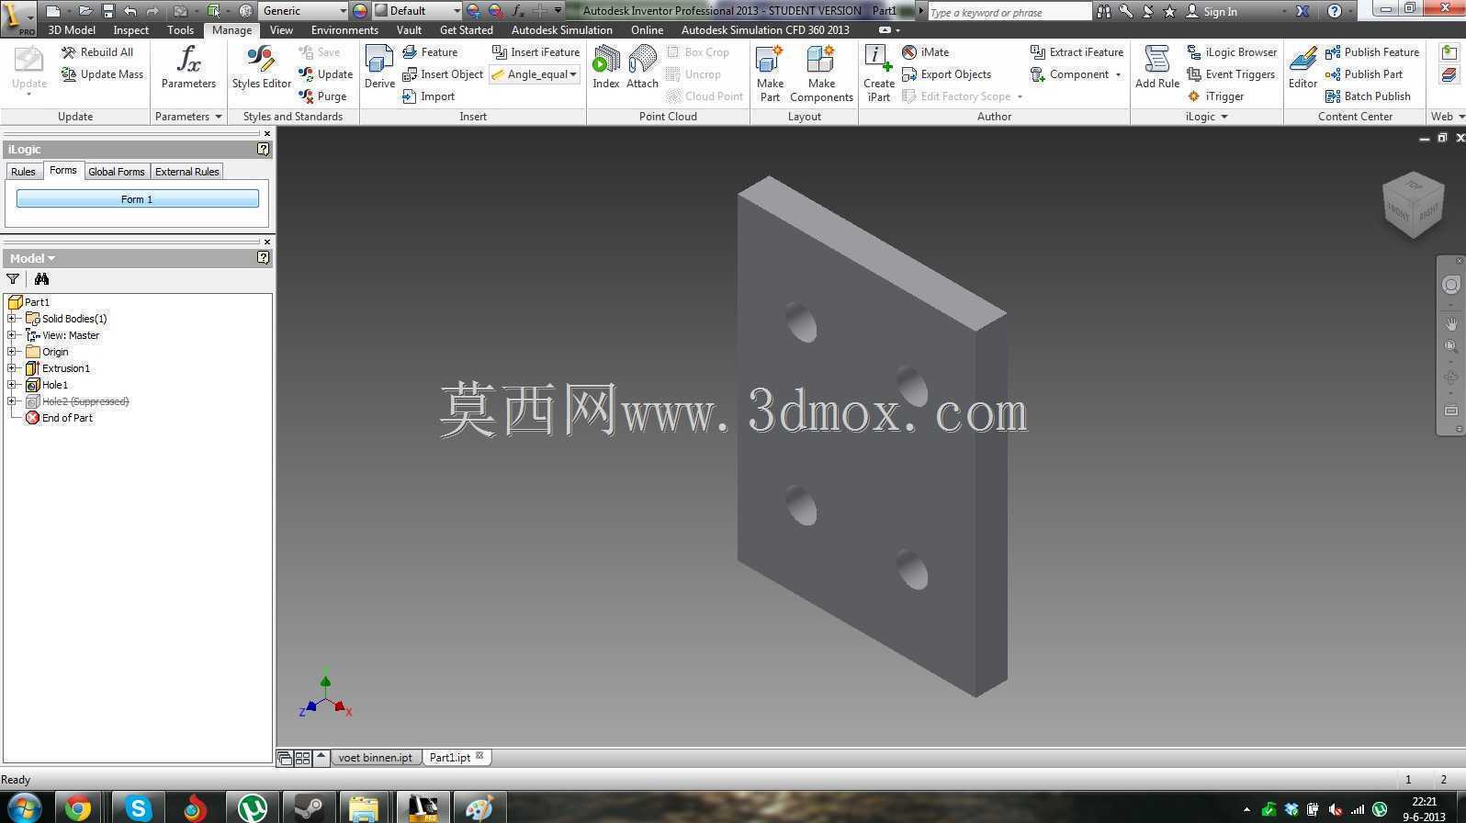Click the filter icon in Model browser
The width and height of the screenshot is (1466, 823).
(13, 279)
